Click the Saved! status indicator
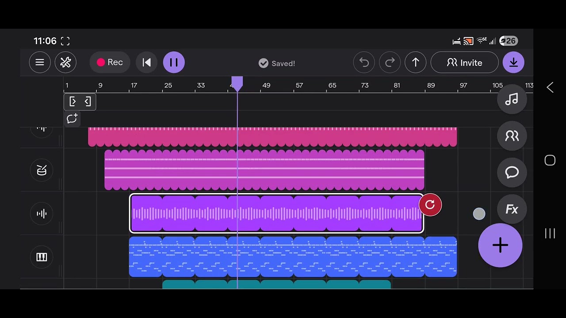Screen dimensions: 566x318 (x=277, y=63)
